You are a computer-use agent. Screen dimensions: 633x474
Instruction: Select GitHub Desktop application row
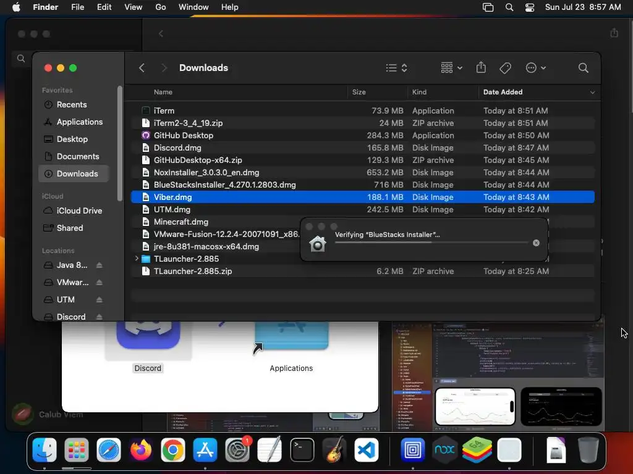(x=362, y=135)
